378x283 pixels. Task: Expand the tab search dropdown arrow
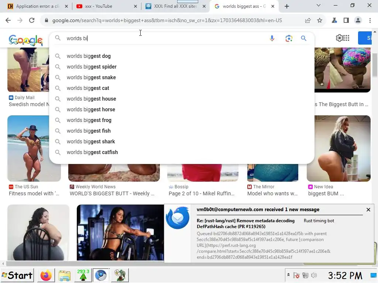click(x=319, y=5)
